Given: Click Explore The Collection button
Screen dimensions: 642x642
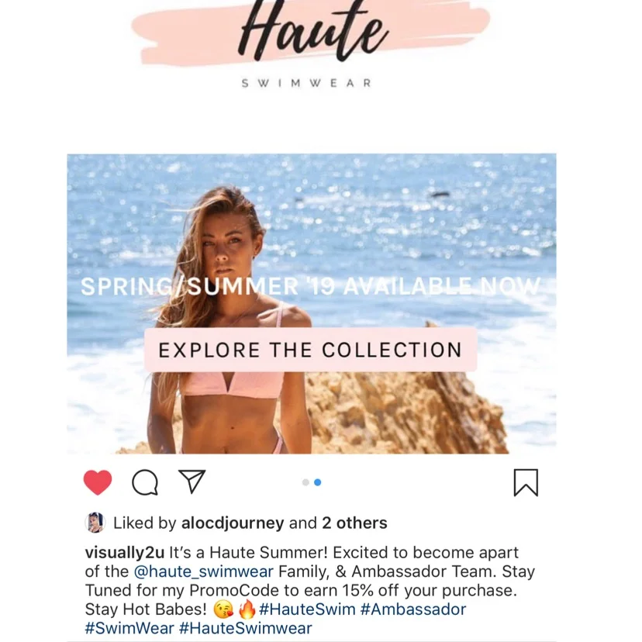Looking at the screenshot, I should pyautogui.click(x=310, y=350).
